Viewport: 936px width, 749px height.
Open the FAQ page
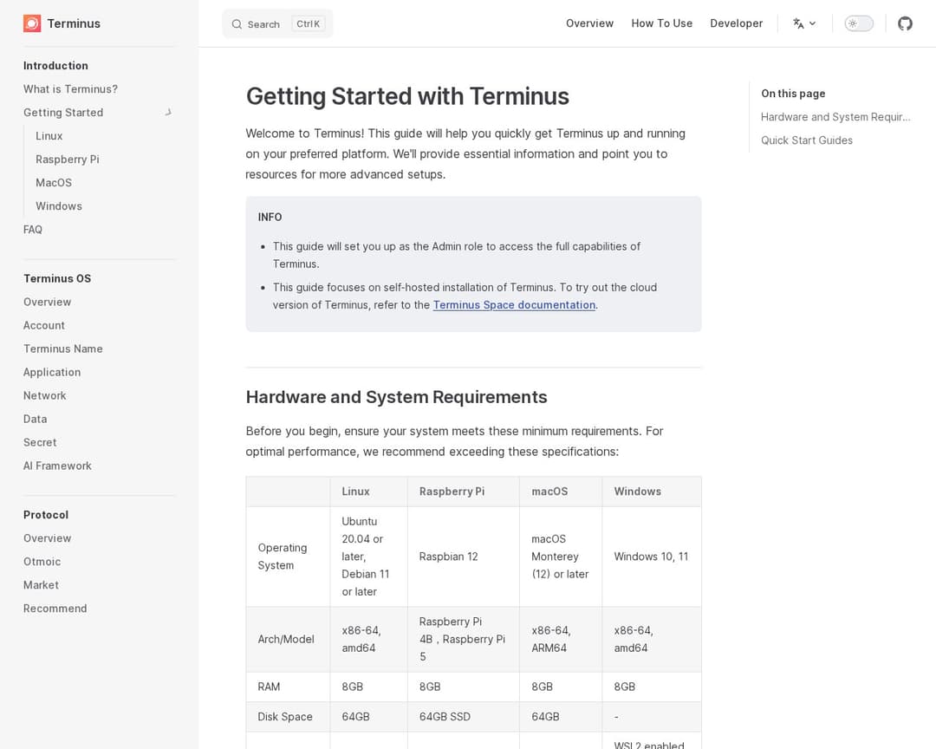(x=33, y=230)
